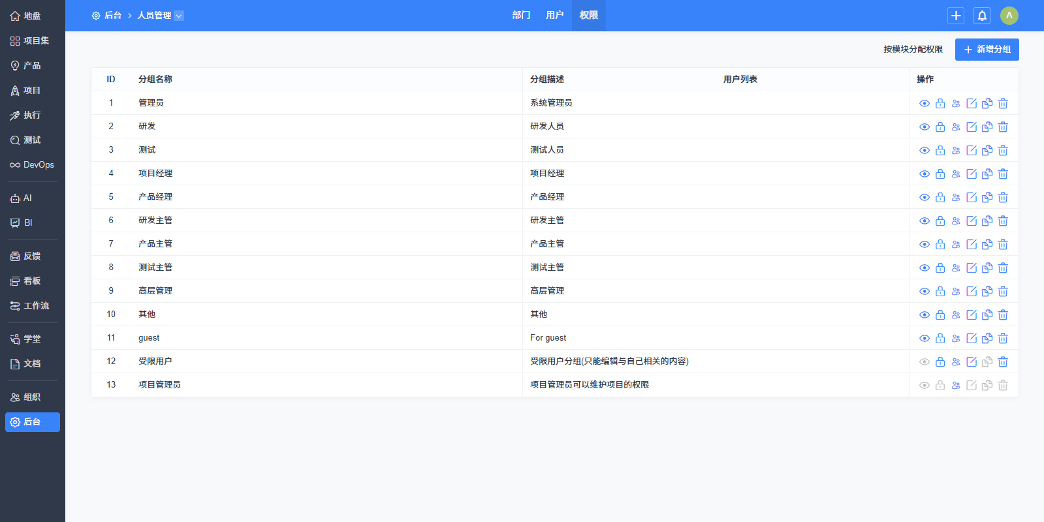Switch to the 用户 tab
This screenshot has height=522, width=1044.
(x=554, y=15)
